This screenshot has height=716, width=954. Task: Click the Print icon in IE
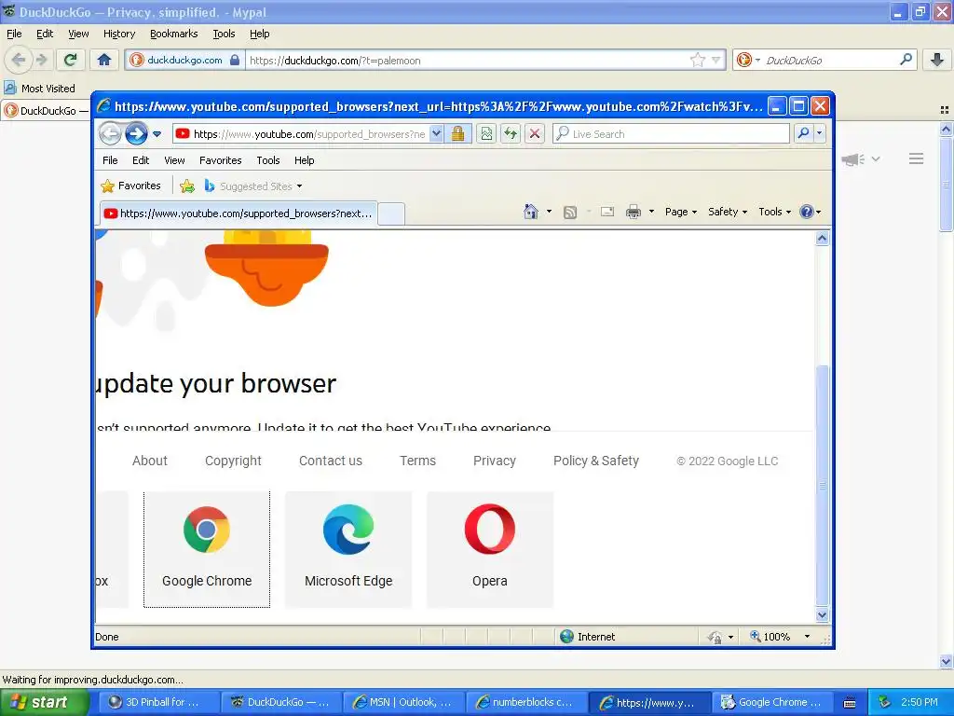634,212
